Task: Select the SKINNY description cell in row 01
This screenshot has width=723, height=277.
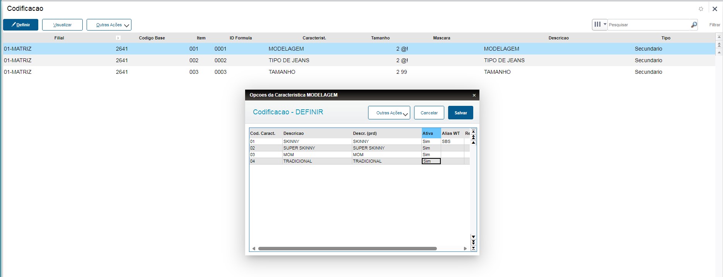Action: coord(317,141)
